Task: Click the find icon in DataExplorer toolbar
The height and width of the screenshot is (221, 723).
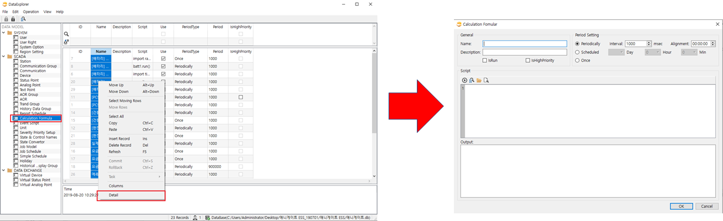Action: tap(23, 19)
